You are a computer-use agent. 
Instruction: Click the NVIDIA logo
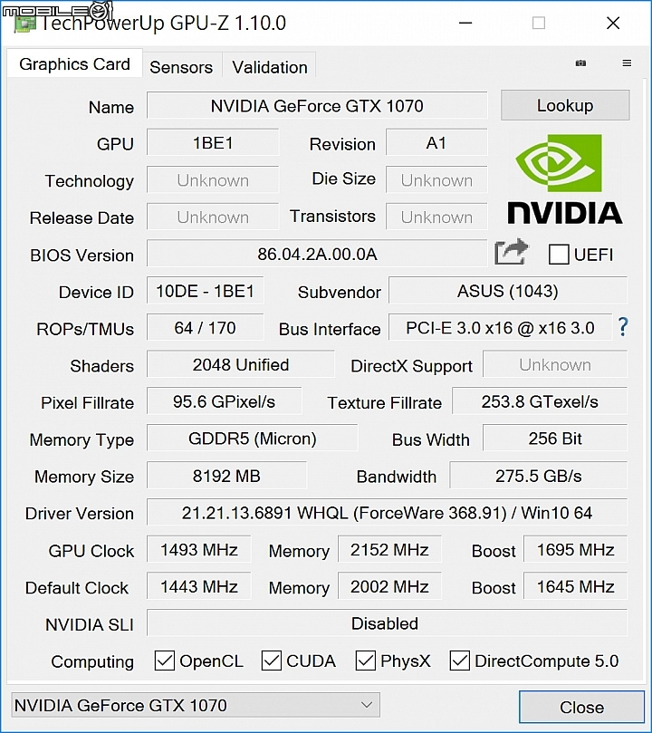click(564, 179)
